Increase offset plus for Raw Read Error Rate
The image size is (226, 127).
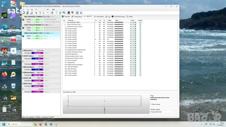[135, 23]
